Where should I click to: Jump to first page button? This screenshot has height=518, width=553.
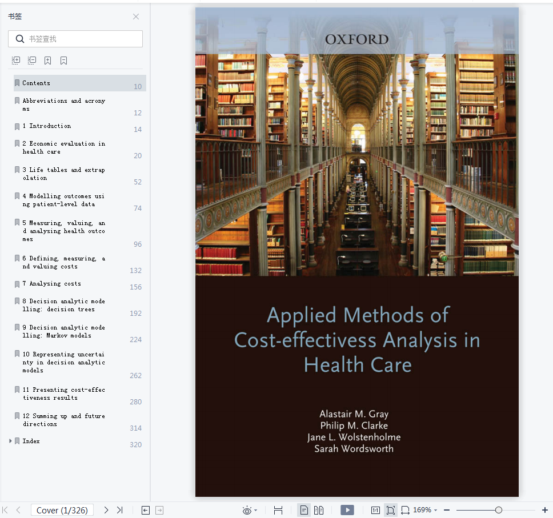[x=5, y=510]
